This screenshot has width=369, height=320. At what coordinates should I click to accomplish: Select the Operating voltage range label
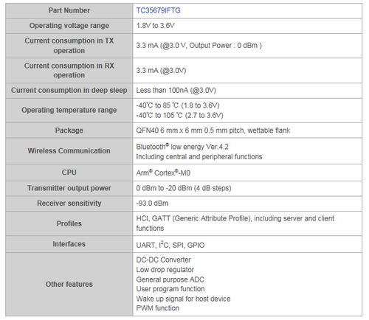coord(69,26)
